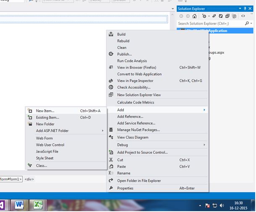This screenshot has width=256, height=212.
Task: Click the Solution Explorer back arrow
Action: coord(181,16)
